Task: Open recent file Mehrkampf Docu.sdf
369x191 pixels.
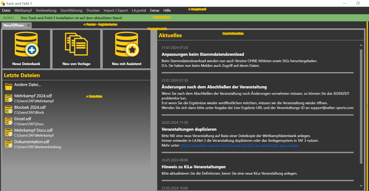Action: click(33, 130)
